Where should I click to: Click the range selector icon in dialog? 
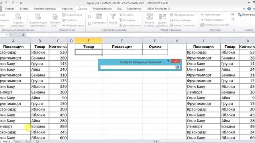click(x=177, y=67)
